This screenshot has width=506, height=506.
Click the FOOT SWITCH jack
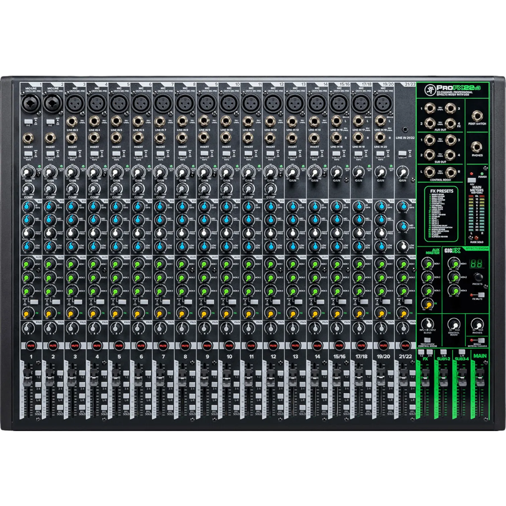(477, 115)
